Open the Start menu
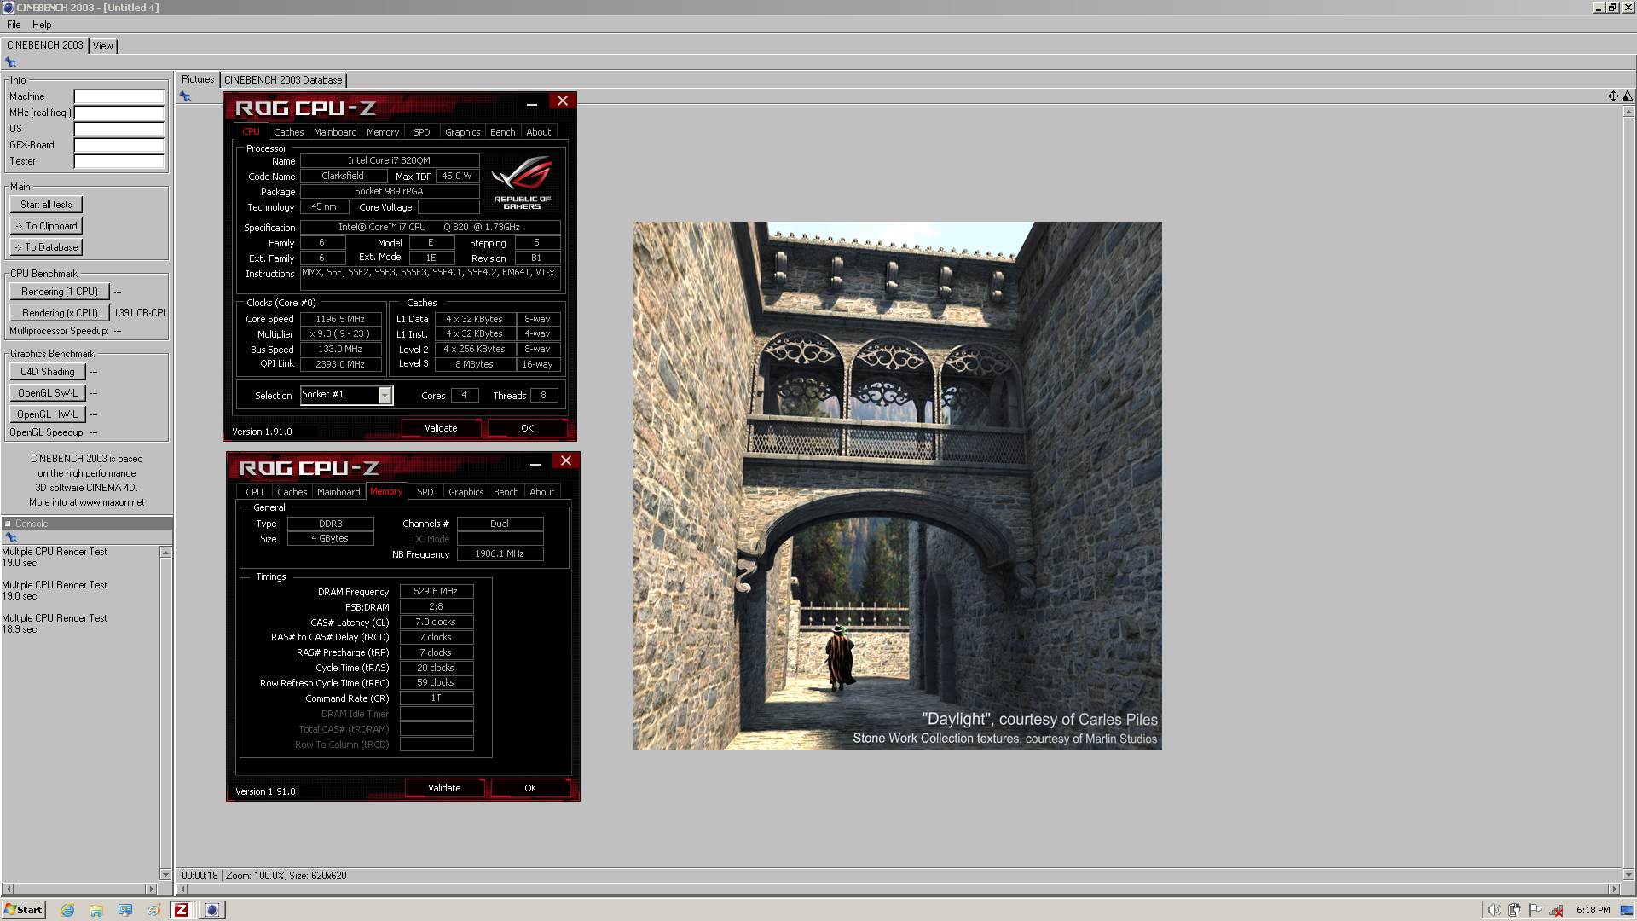This screenshot has height=921, width=1637. click(23, 910)
